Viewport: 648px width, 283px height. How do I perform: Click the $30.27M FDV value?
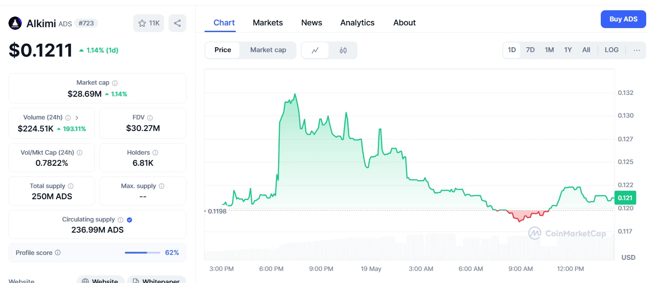pos(143,129)
